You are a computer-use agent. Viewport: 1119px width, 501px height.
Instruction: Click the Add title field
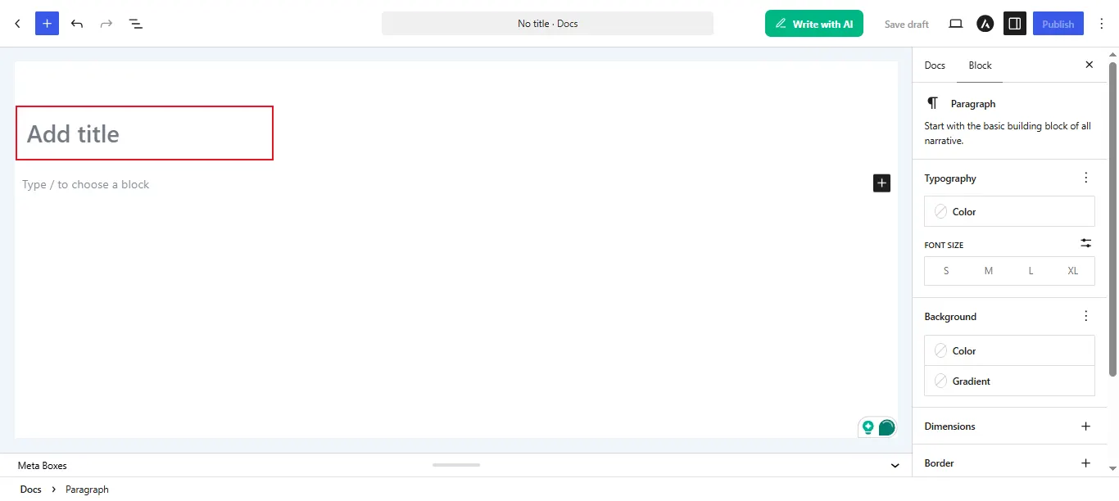point(144,133)
